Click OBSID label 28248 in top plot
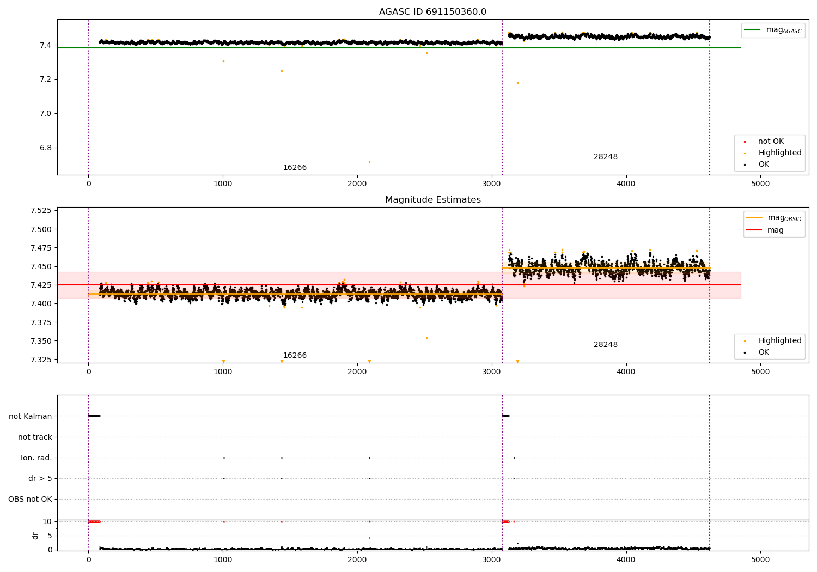 pos(606,157)
